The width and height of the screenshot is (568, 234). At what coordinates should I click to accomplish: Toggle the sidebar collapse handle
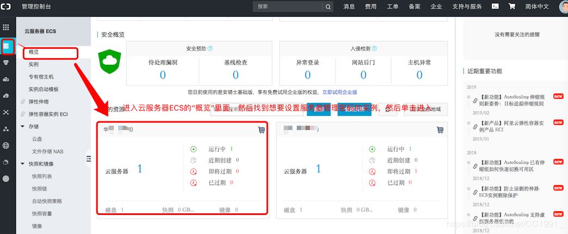coord(89,158)
